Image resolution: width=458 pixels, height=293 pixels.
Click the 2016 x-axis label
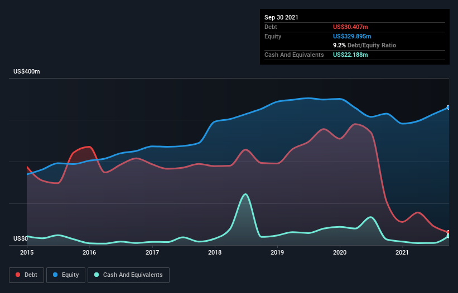[90, 253]
